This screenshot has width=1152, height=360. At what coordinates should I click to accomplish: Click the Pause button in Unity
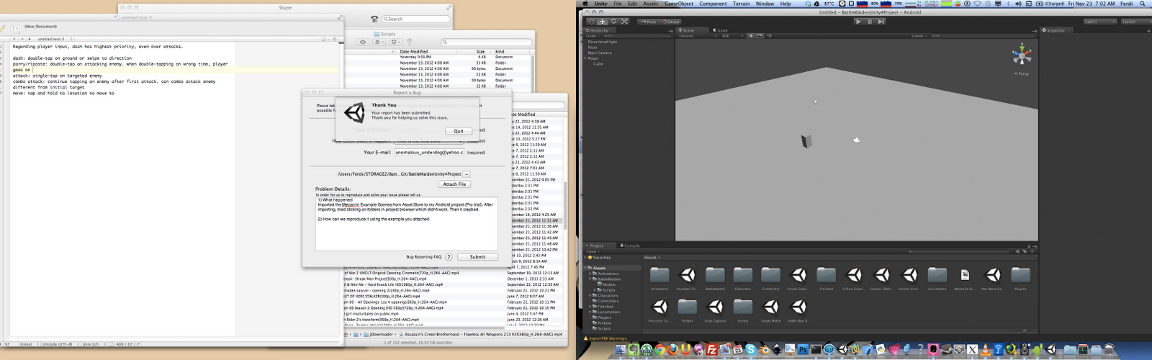click(870, 22)
